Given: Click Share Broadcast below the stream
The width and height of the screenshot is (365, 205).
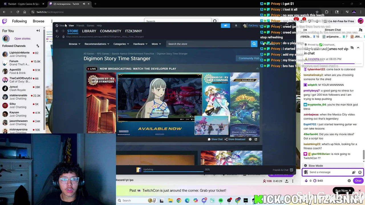Looking at the screenshot, I should 235,139.
